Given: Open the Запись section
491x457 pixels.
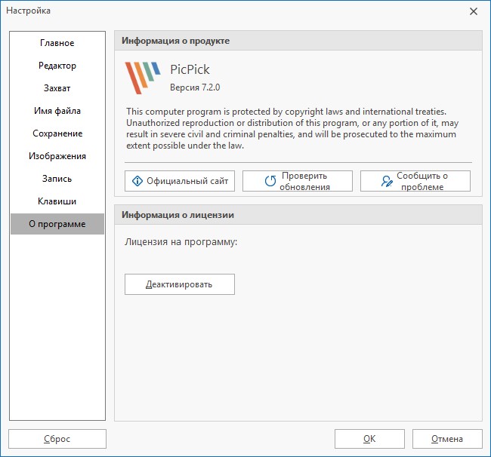Looking at the screenshot, I should (57, 179).
